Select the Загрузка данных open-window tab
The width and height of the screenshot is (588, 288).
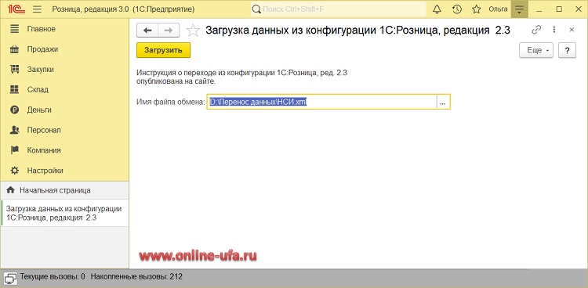[x=64, y=213]
